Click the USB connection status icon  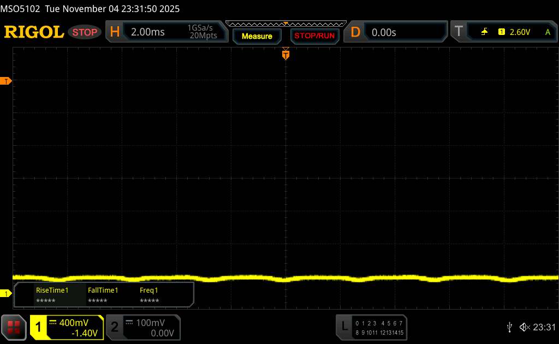(x=509, y=327)
